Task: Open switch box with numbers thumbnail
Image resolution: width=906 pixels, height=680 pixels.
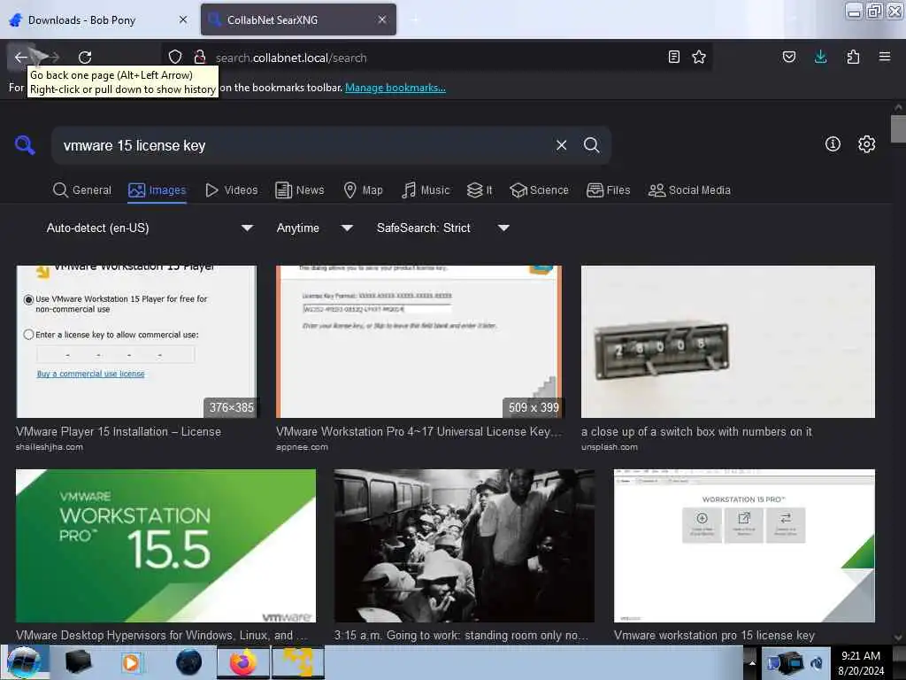Action: coord(728,341)
